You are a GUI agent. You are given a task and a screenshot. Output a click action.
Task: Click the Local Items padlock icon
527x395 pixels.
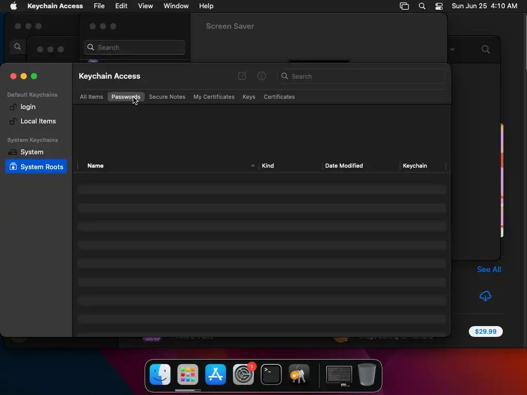point(13,121)
